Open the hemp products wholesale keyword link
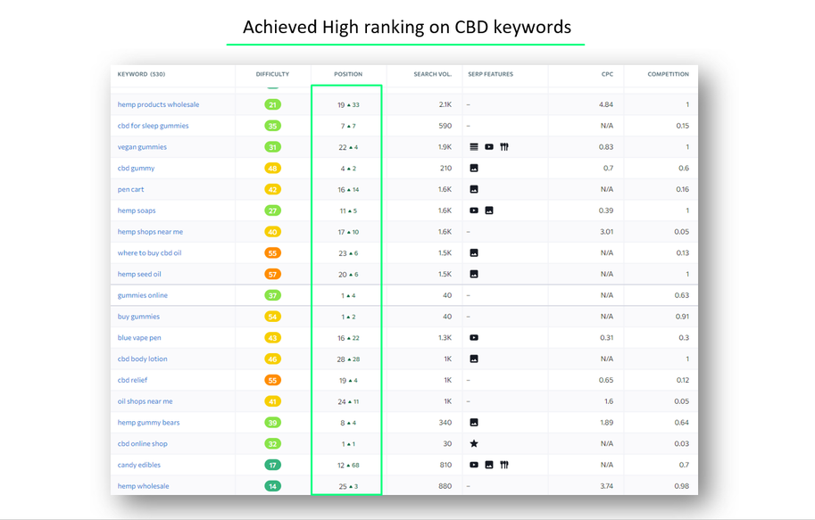The image size is (815, 520). click(x=158, y=105)
